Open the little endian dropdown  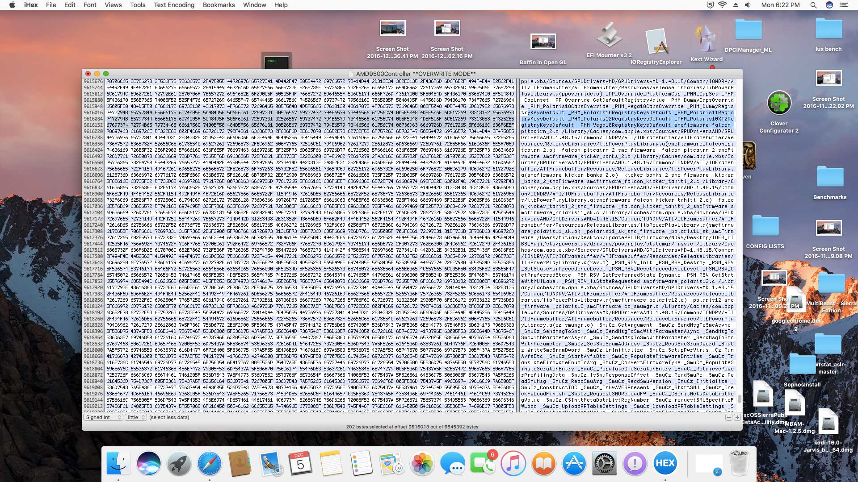(136, 417)
